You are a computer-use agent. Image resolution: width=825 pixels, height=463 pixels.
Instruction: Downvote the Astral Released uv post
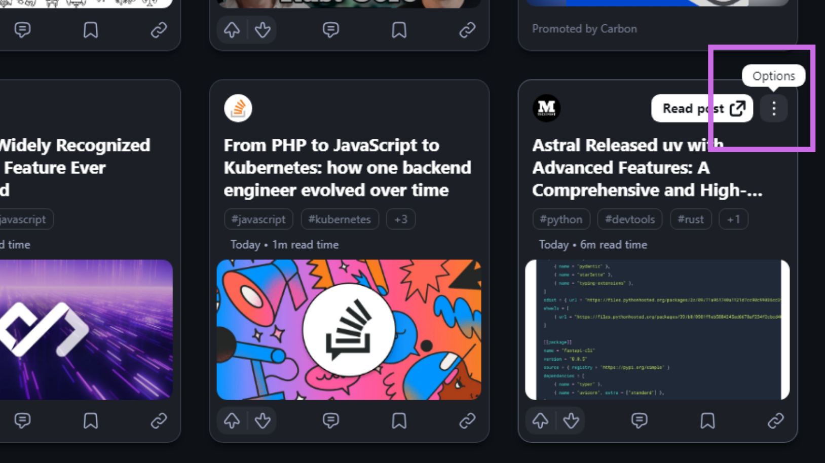571,420
